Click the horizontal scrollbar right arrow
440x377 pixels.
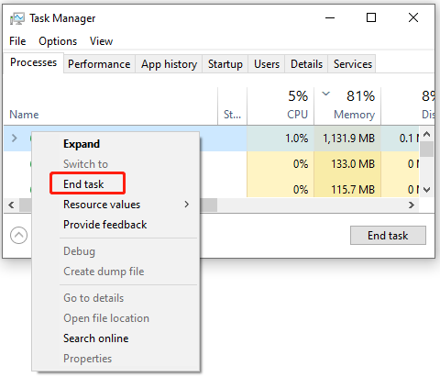pyautogui.click(x=412, y=205)
